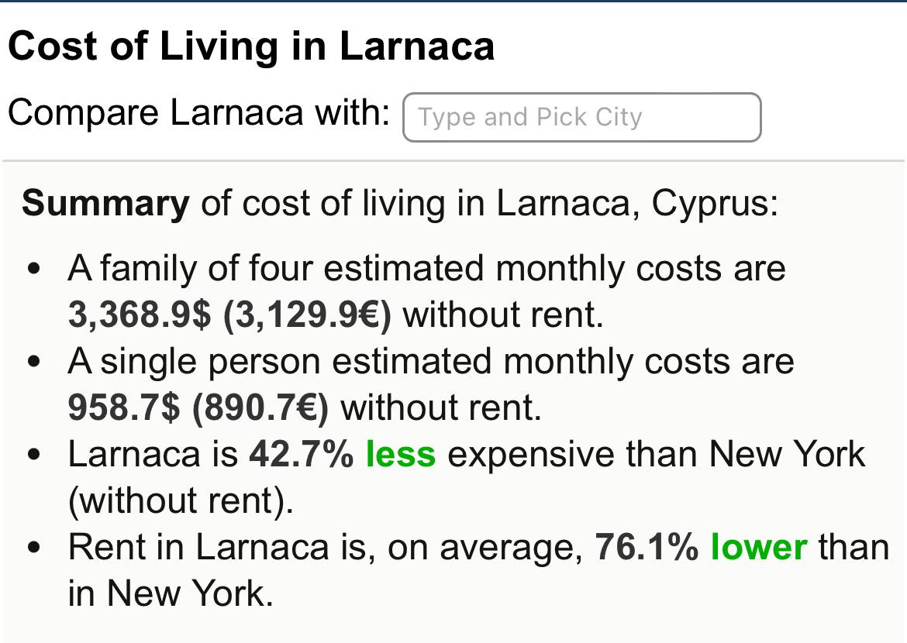
Task: Click the Rent in Larnaca bullet marker
Action: 35,548
